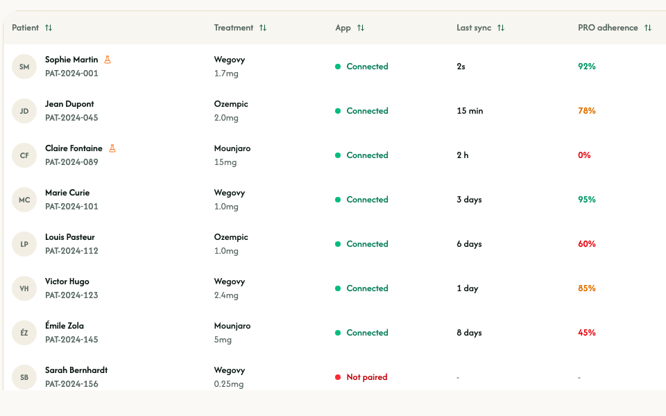This screenshot has width=666, height=416.
Task: Open Marie Curie's patient profile
Action: [x=67, y=193]
